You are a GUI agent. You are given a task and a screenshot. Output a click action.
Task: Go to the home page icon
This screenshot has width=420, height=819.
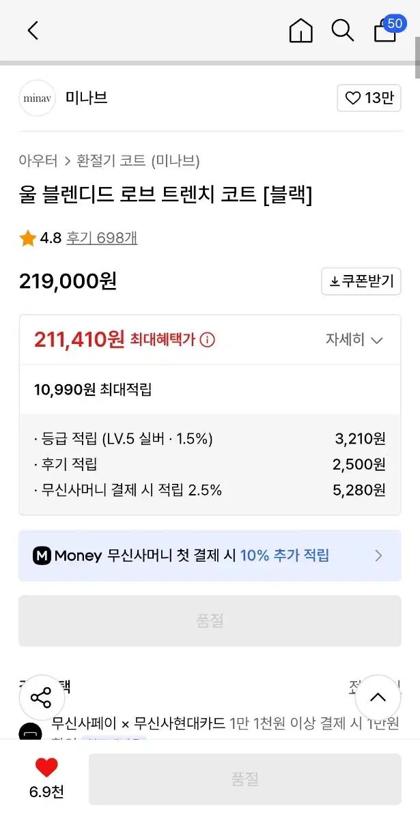pos(300,31)
